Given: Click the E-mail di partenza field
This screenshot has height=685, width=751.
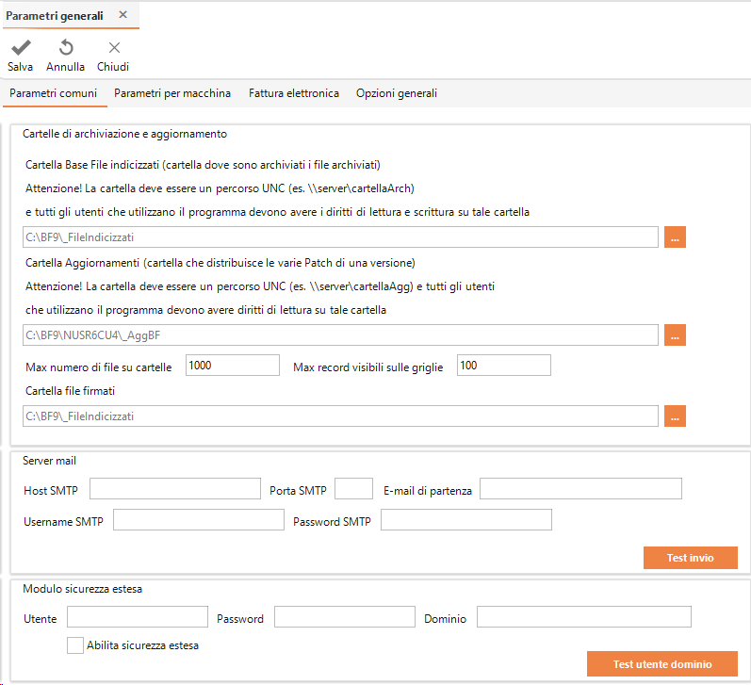Looking at the screenshot, I should (580, 489).
